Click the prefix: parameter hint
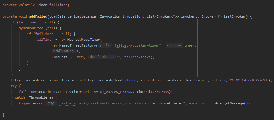Viewport: 274px width, 120px height. [105, 45]
